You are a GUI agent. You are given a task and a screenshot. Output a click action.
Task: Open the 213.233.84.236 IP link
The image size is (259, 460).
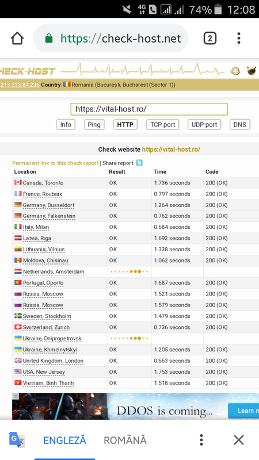coord(20,85)
